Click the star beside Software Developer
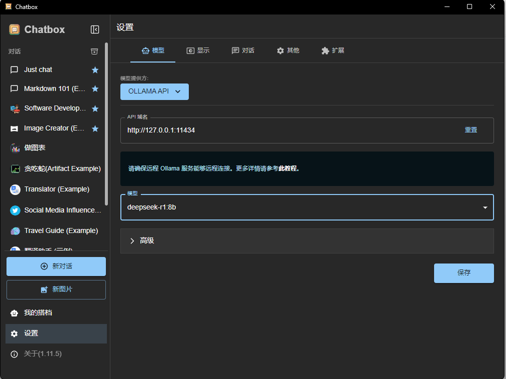This screenshot has height=379, width=506. 95,108
